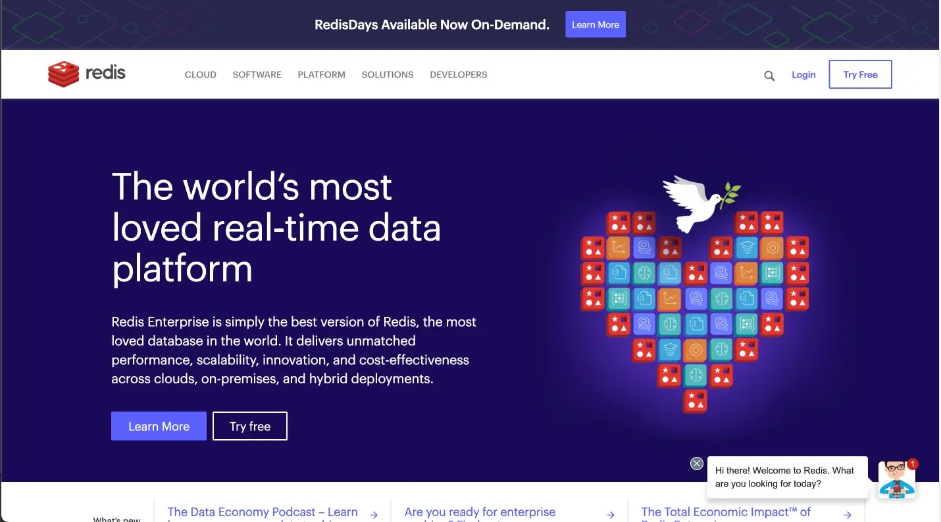Dismiss the chat welcome message popup
Viewport: 941px width, 522px height.
tap(697, 463)
